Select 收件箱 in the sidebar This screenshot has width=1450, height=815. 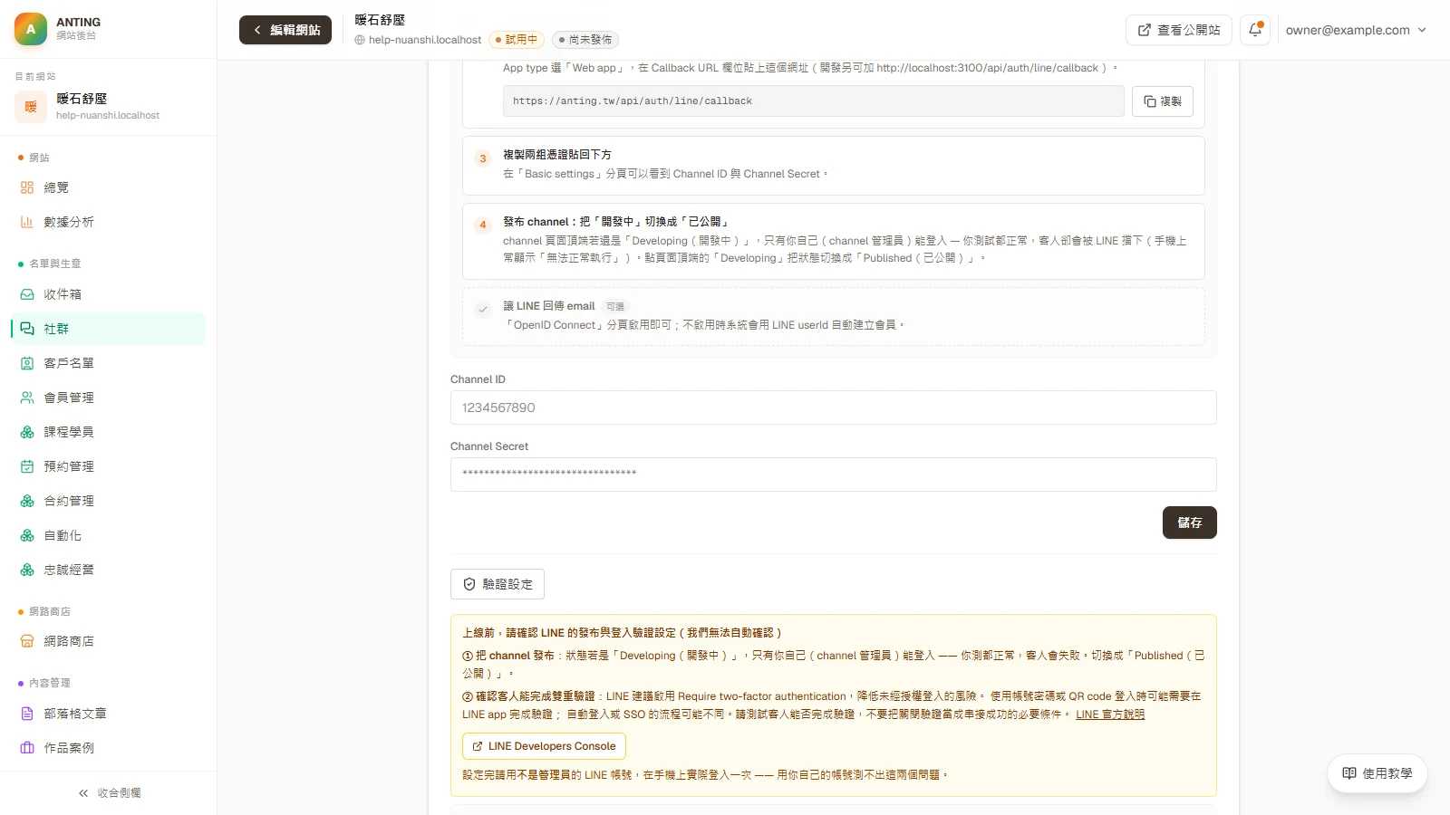point(109,294)
